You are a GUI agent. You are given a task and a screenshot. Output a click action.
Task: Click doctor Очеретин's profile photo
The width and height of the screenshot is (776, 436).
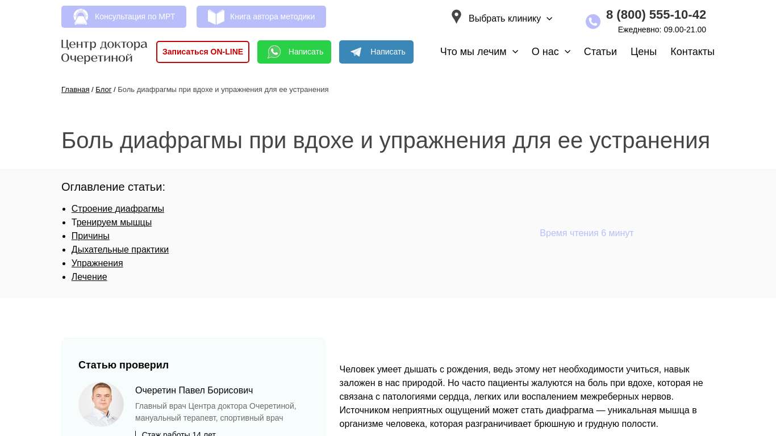[x=101, y=404]
